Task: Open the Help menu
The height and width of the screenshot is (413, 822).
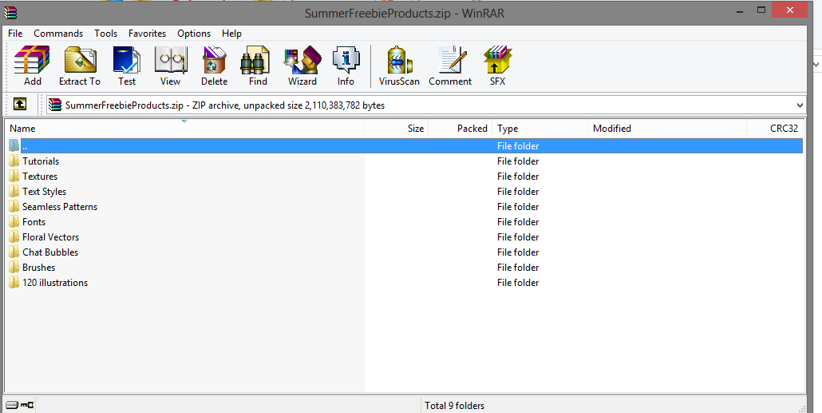Action: pyautogui.click(x=231, y=34)
